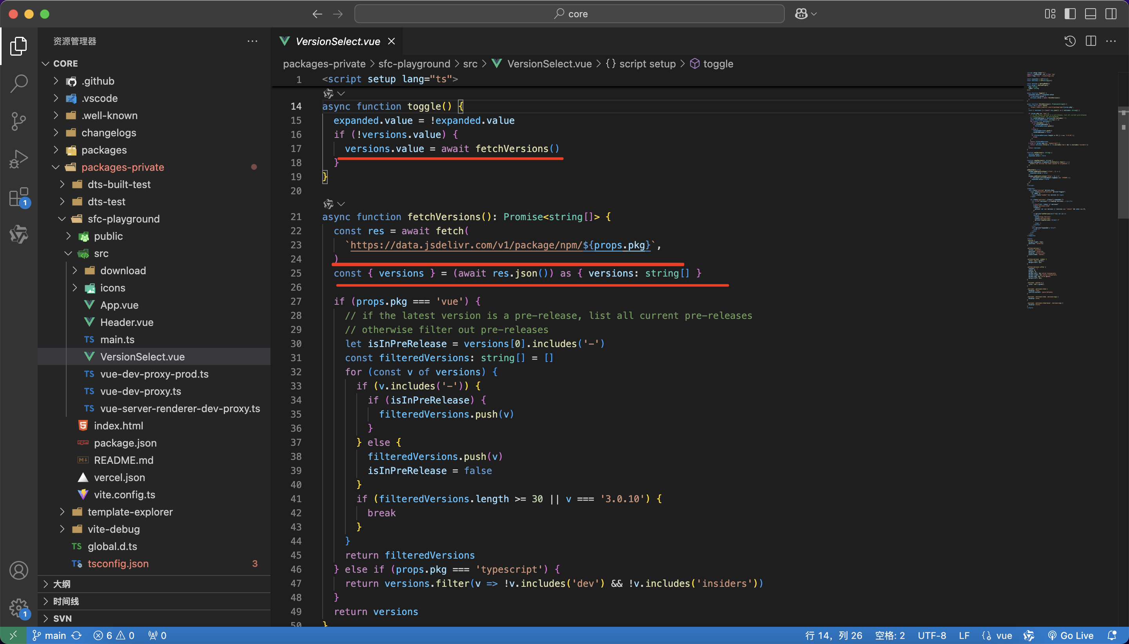Viewport: 1129px width, 644px height.
Task: Go forward with the navigation arrow
Action: point(338,14)
